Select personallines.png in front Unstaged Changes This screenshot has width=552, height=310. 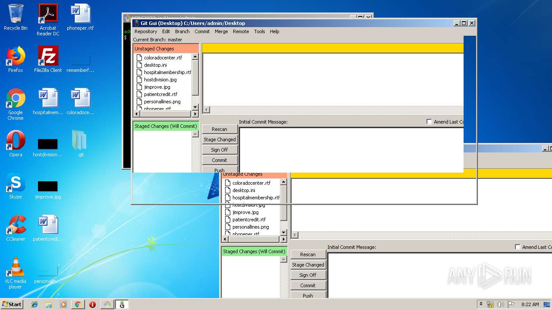coord(162,102)
